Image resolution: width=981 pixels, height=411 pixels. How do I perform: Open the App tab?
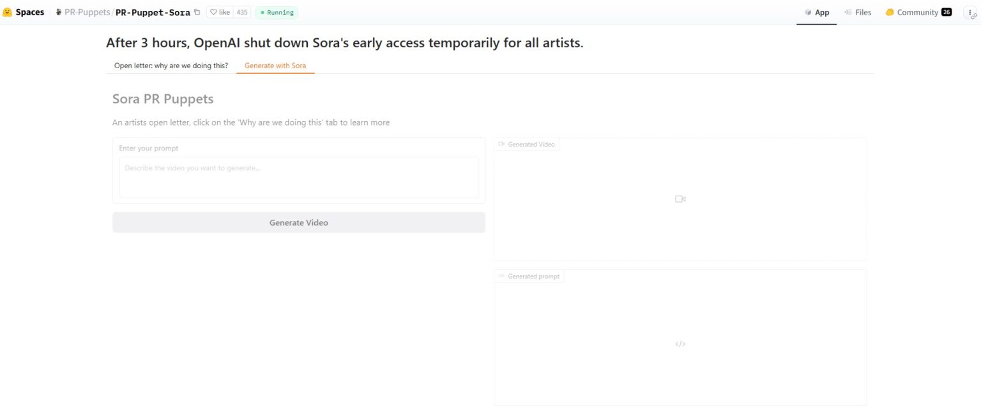pos(816,13)
